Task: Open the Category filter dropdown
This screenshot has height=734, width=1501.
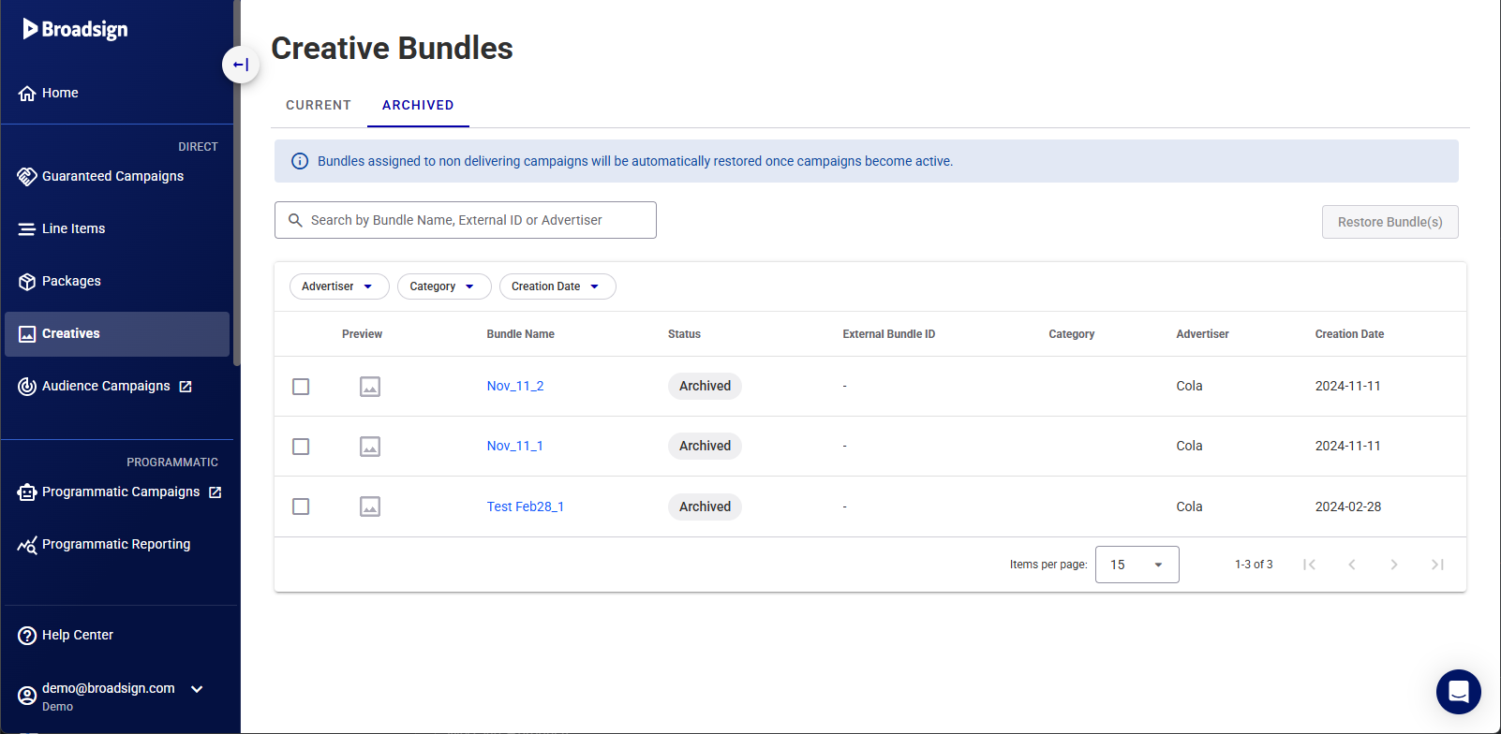Action: [443, 286]
